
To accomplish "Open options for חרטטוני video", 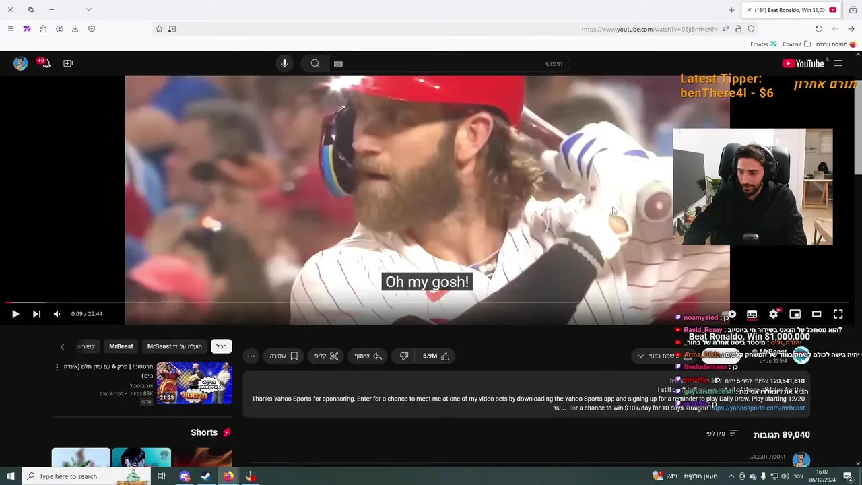I will click(x=57, y=367).
